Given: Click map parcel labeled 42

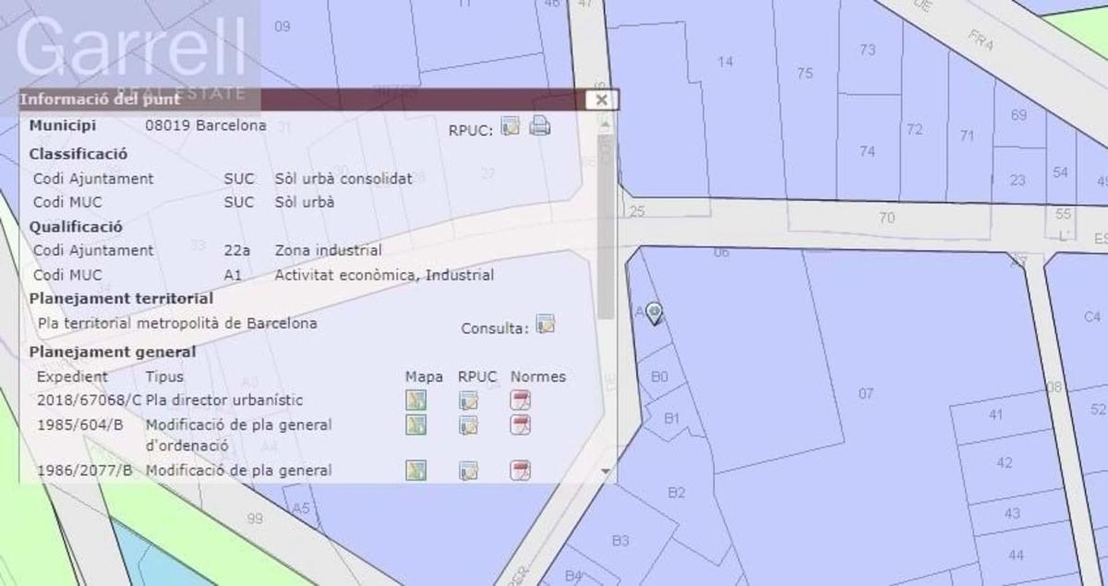Looking at the screenshot, I should point(1005,462).
